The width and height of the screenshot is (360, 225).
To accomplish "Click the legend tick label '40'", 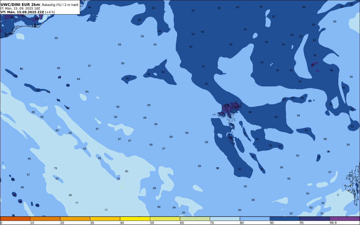I will pyautogui.click(x=122, y=223).
